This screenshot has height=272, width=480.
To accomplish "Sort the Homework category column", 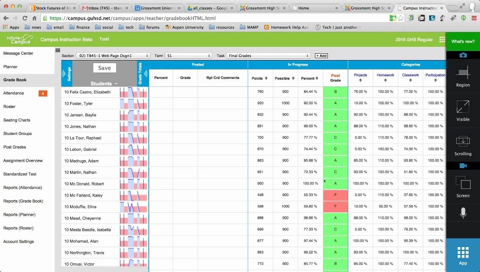I will [x=385, y=80].
